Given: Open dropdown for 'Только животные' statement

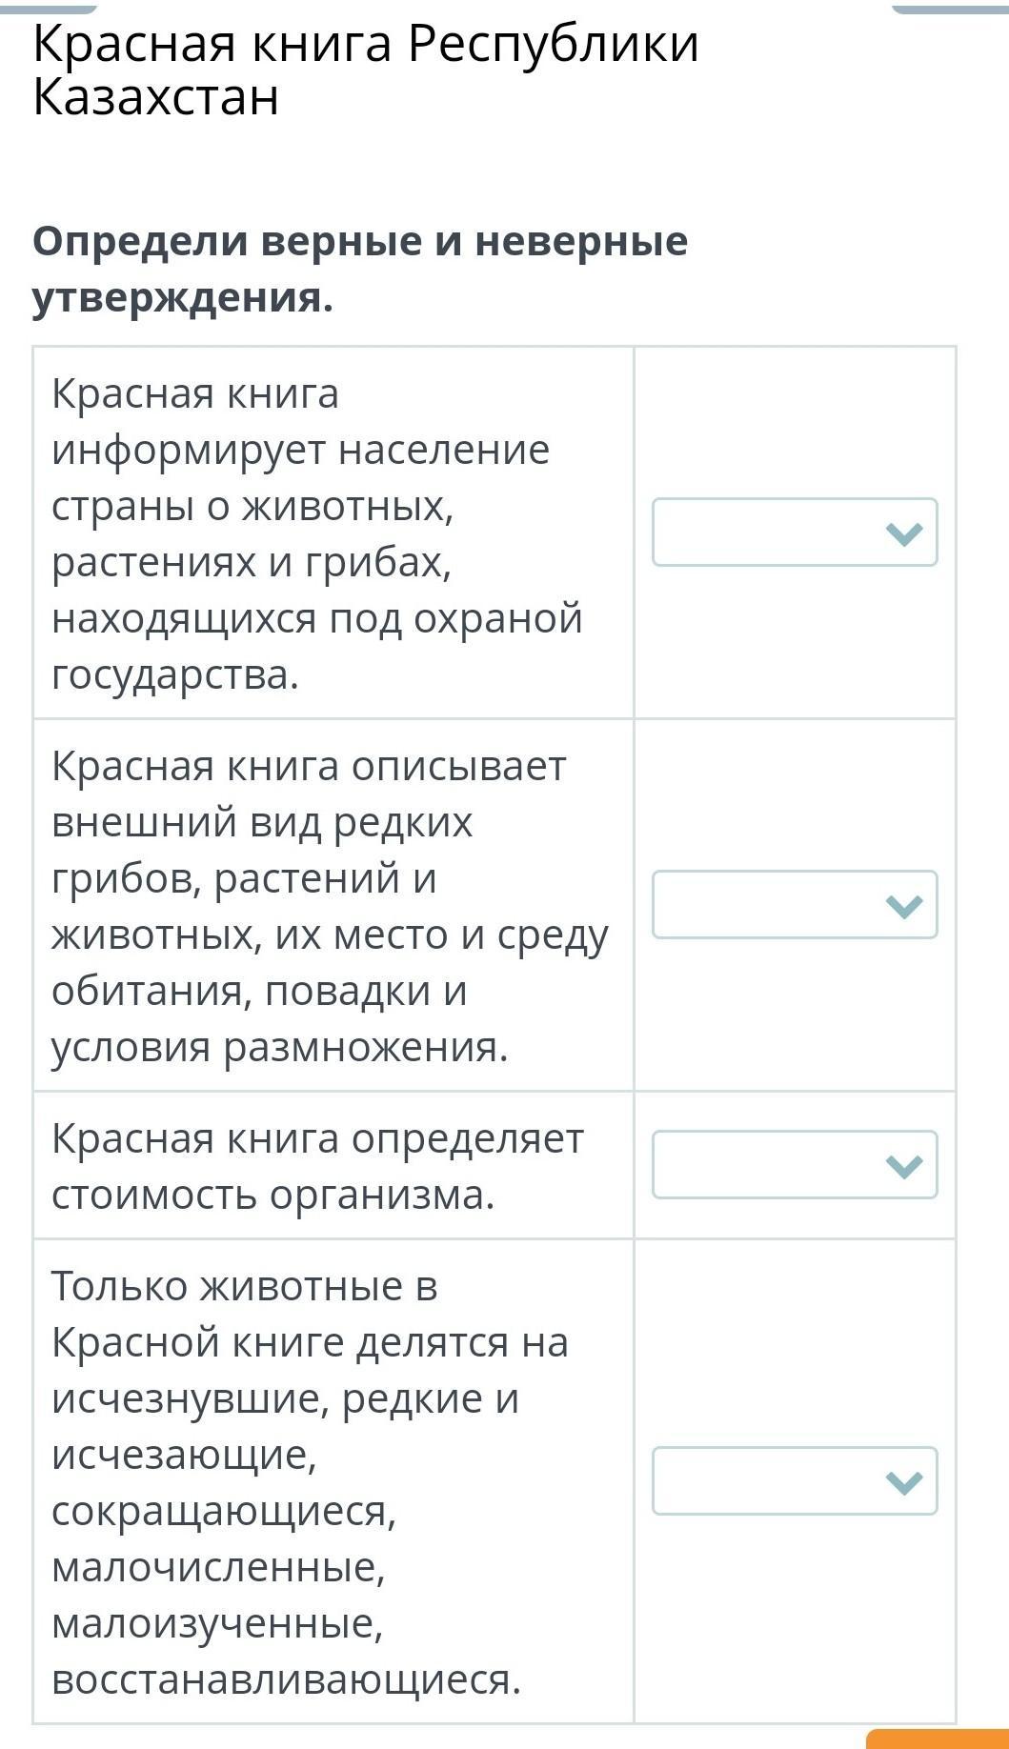Looking at the screenshot, I should (x=794, y=1480).
